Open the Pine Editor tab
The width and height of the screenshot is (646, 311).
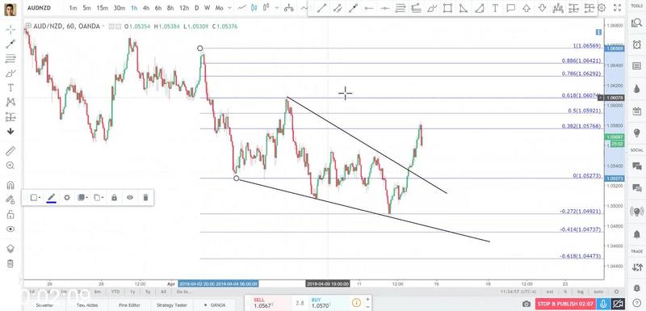click(129, 305)
